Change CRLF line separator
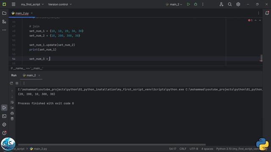The height and width of the screenshot is (152, 271). pos(183,149)
